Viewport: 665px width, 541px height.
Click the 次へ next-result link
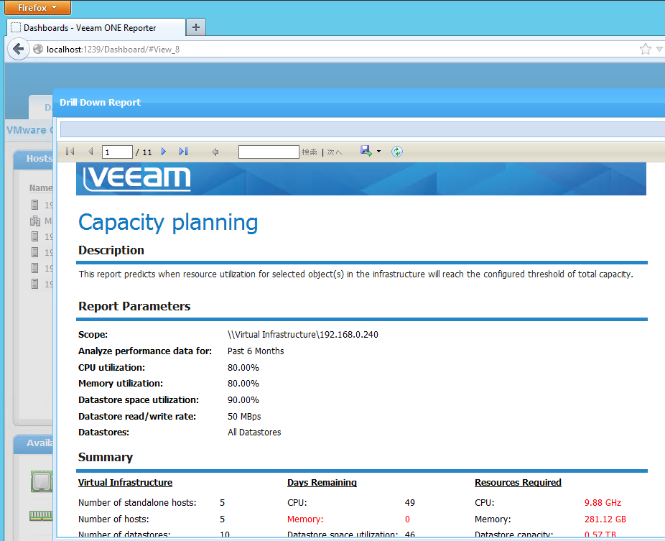pyautogui.click(x=334, y=152)
